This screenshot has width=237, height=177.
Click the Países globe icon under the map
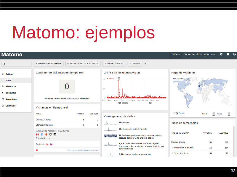point(177,113)
